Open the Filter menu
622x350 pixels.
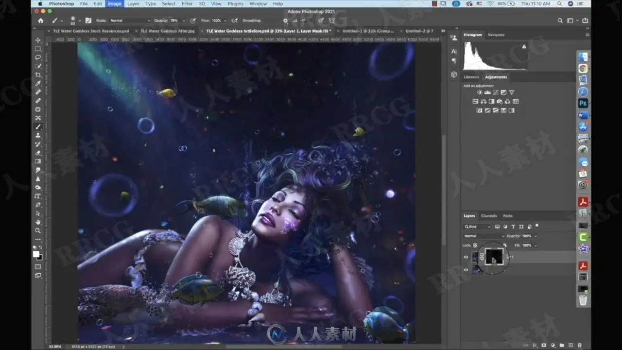187,4
